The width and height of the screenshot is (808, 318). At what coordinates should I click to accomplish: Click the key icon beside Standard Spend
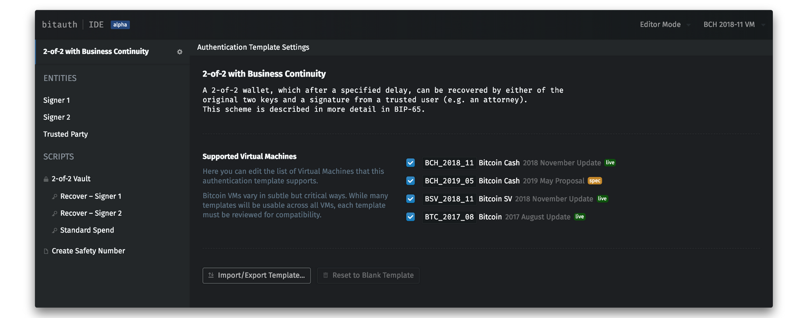pyautogui.click(x=55, y=230)
